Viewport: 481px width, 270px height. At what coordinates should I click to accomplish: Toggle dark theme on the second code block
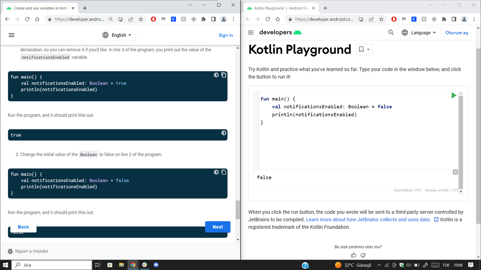(216, 172)
